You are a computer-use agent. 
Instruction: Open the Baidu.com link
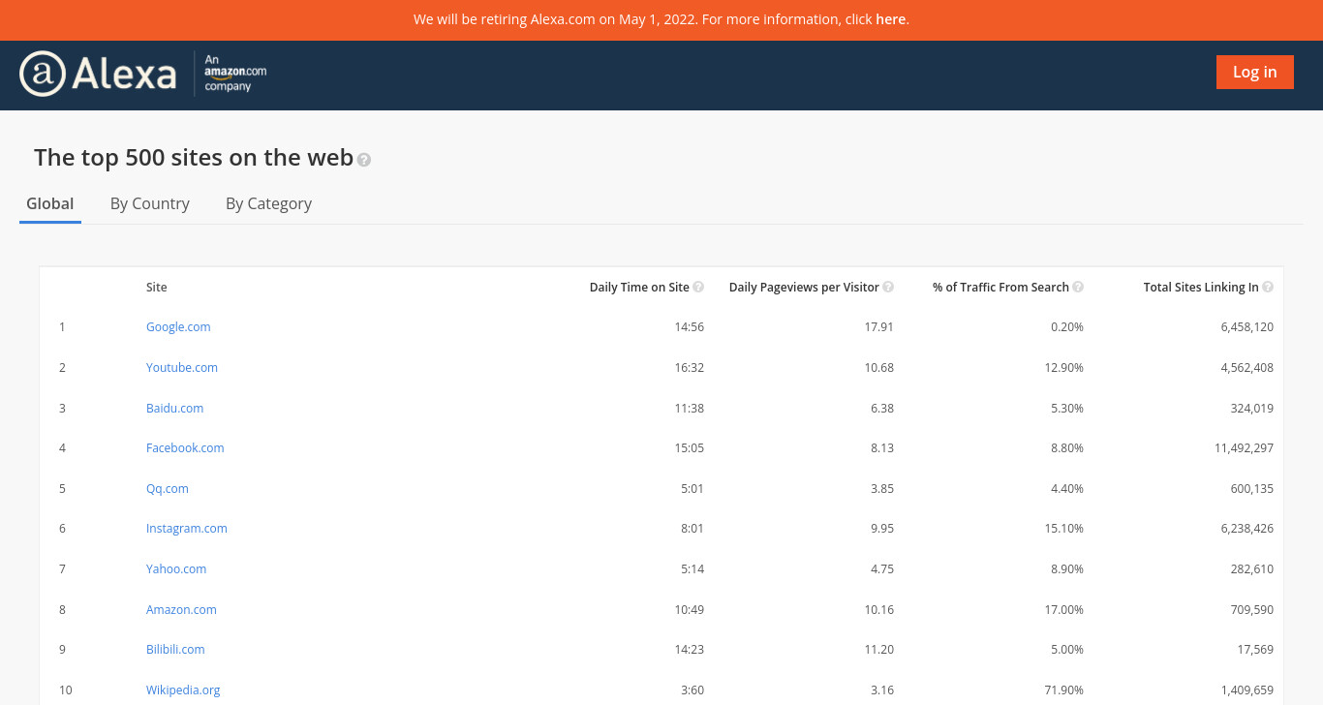(x=174, y=409)
